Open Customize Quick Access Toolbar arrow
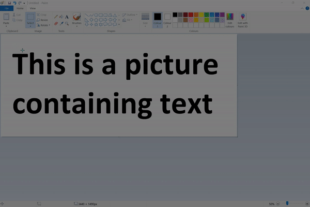This screenshot has width=310, height=207. click(x=24, y=3)
